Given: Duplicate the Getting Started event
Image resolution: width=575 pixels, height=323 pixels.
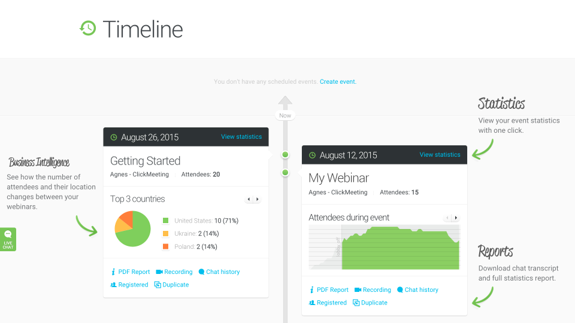Looking at the screenshot, I should (172, 285).
